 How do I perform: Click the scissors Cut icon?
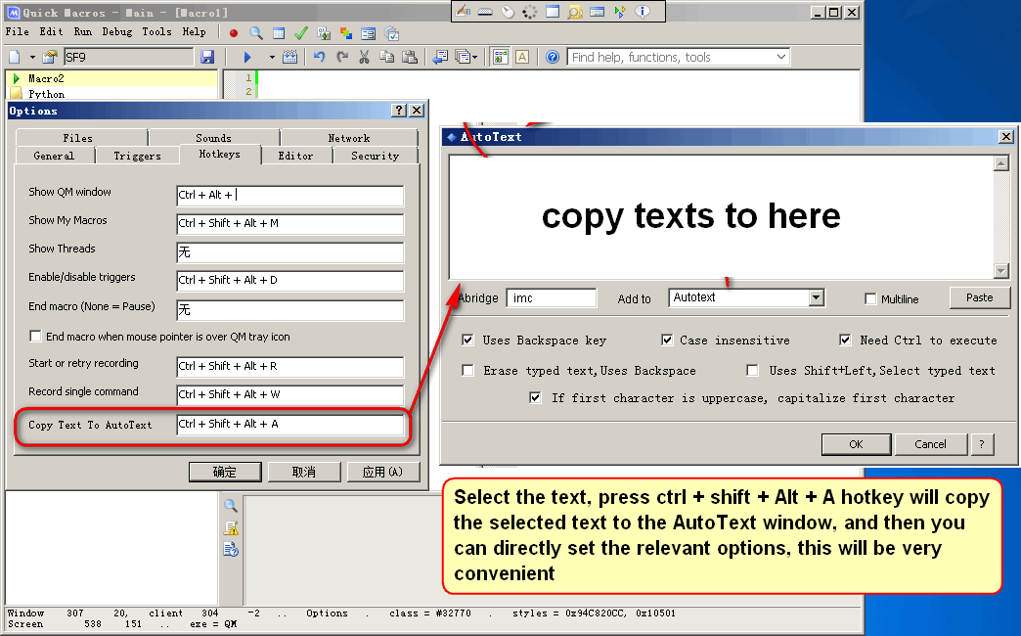click(x=364, y=58)
